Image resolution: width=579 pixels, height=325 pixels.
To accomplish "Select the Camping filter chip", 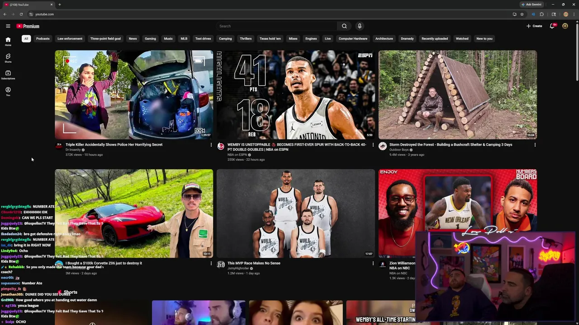I will pyautogui.click(x=225, y=39).
